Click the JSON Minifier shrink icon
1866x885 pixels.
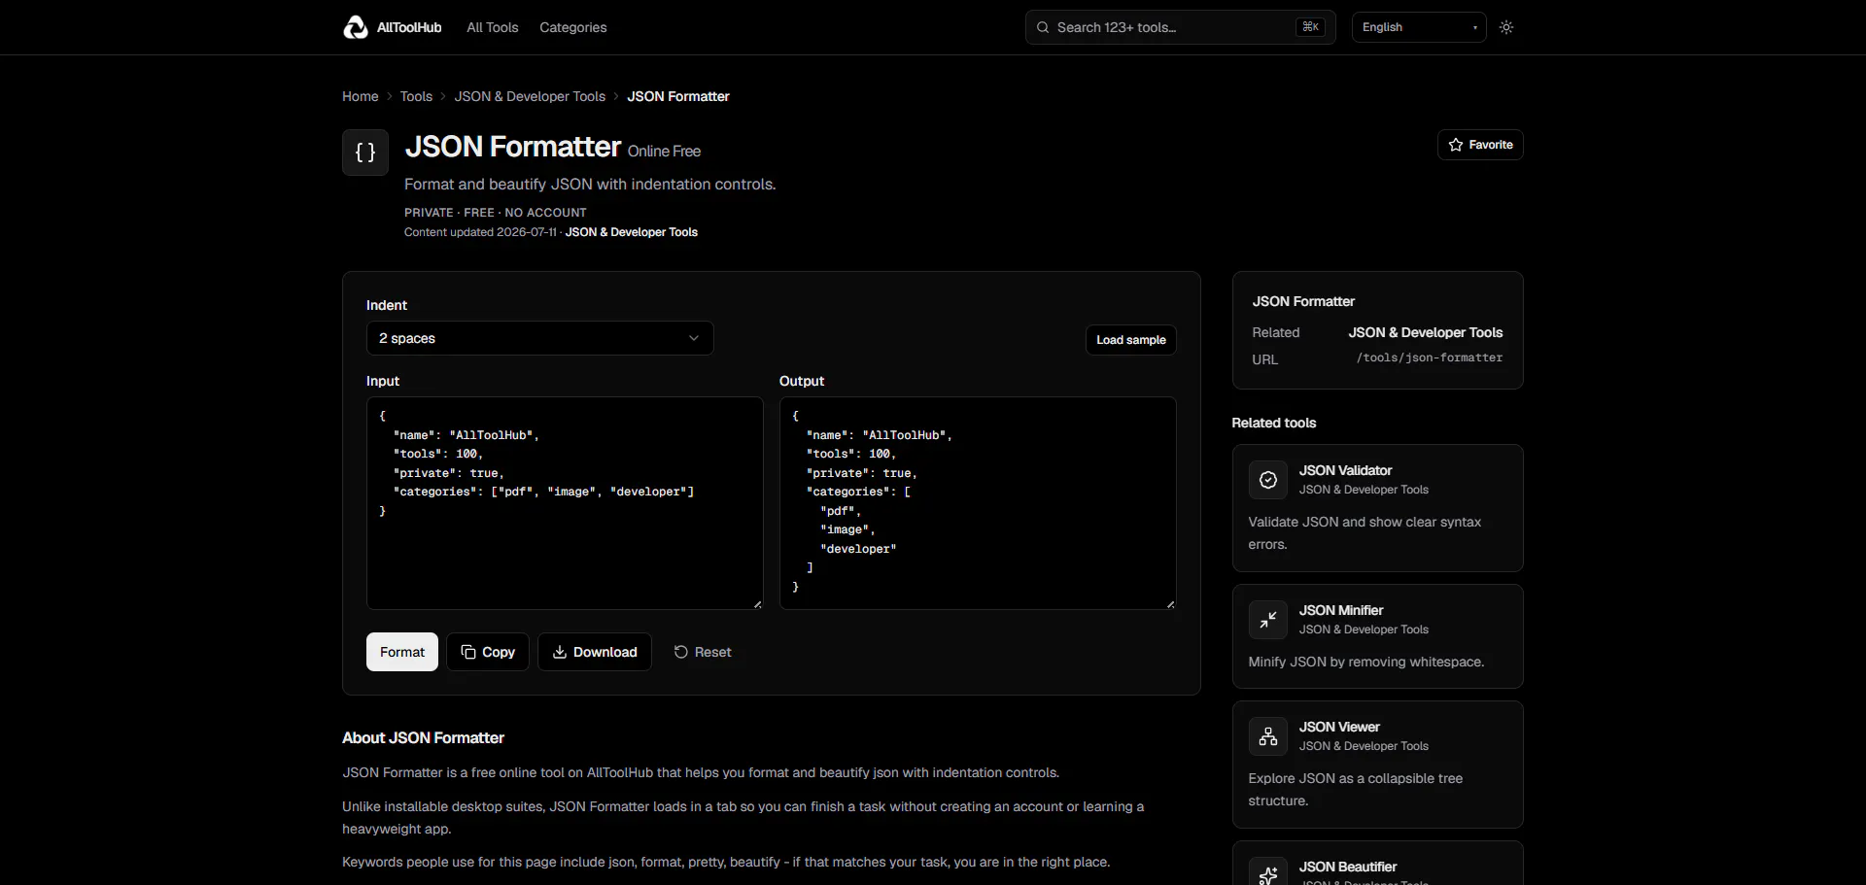(1268, 620)
